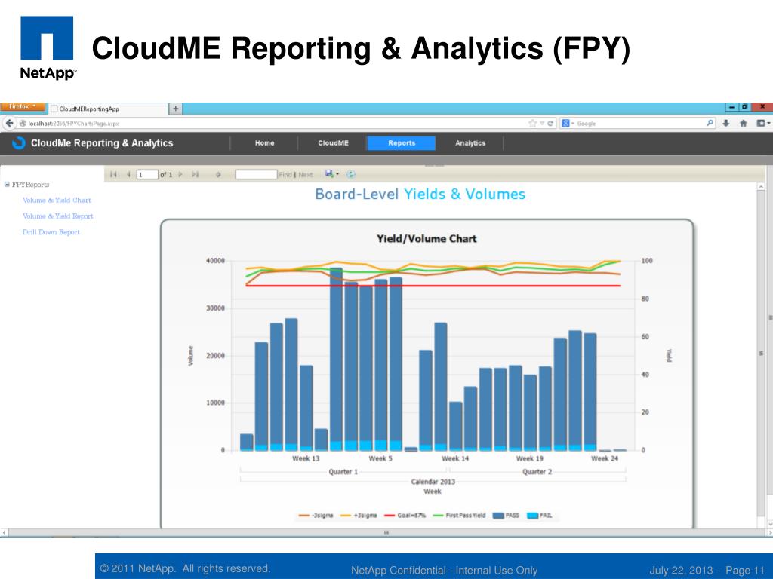Image resolution: width=773 pixels, height=579 pixels.
Task: Select the FPYReports tree label
Action: point(30,185)
